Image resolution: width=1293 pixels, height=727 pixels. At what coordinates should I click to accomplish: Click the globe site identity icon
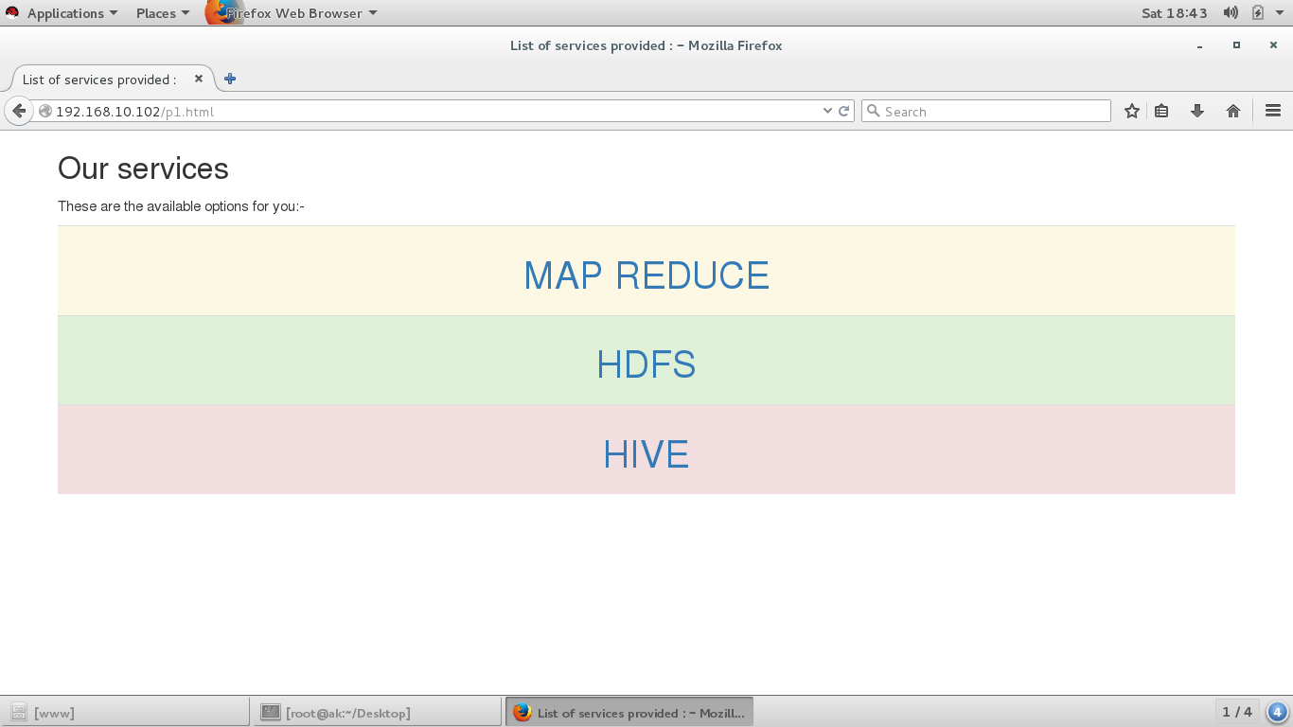(44, 111)
